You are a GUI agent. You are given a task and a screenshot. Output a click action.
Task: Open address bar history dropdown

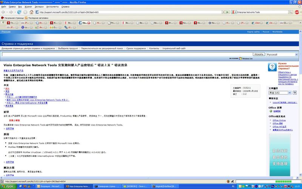tap(223, 12)
